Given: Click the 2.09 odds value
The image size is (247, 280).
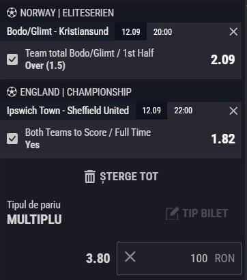Looking at the screenshot, I should click(x=222, y=59).
